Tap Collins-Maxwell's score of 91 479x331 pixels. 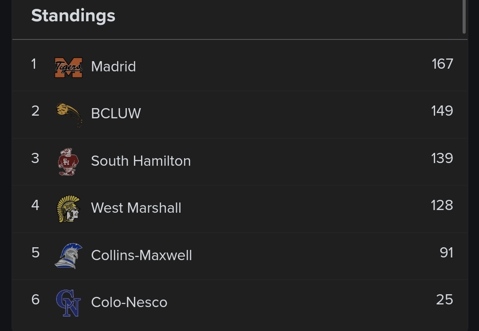[446, 253]
